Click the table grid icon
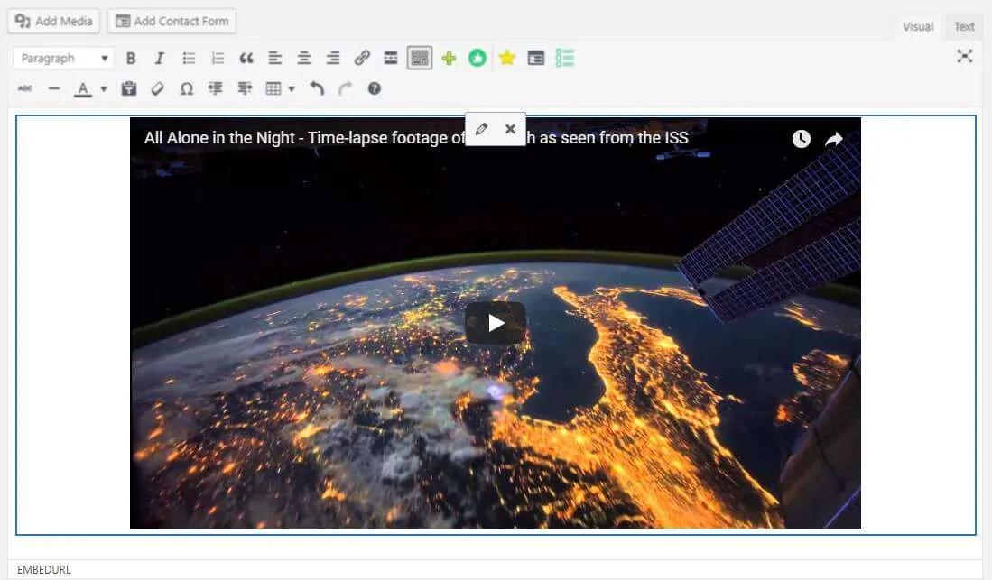 273,88
